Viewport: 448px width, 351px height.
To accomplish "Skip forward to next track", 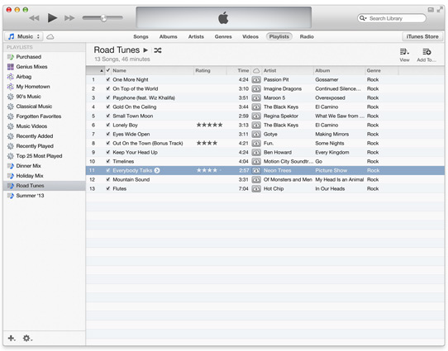I will [69, 18].
